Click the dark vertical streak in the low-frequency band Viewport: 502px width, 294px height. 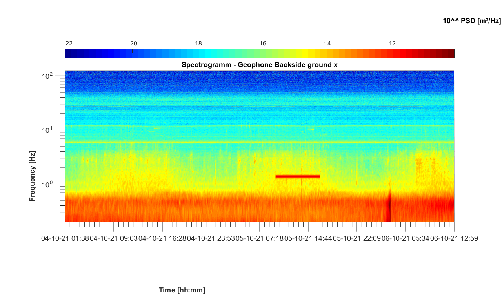389,207
